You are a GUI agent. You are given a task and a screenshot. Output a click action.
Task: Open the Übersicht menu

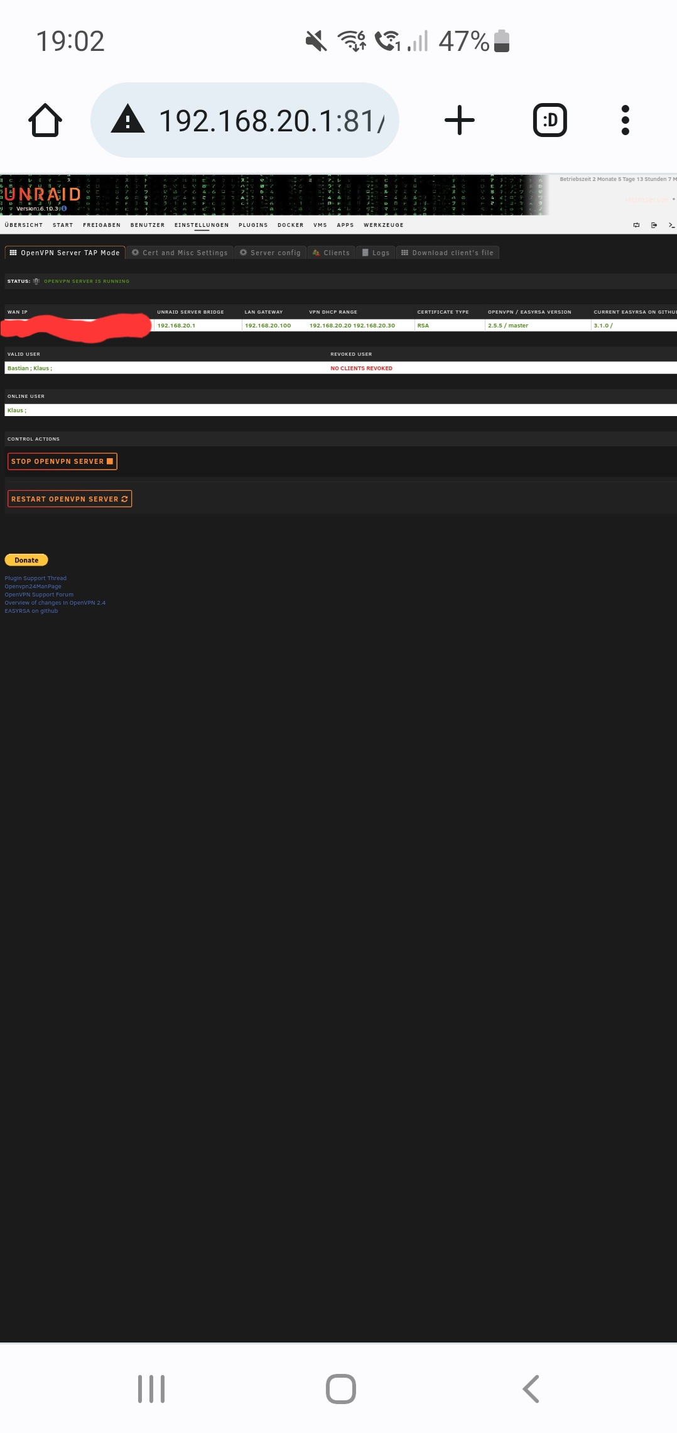click(24, 225)
